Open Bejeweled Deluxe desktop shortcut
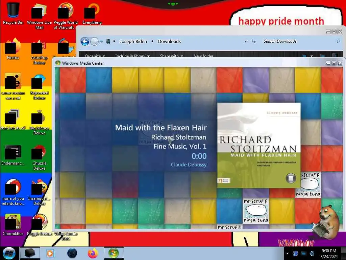The width and height of the screenshot is (346, 260). coord(39,87)
